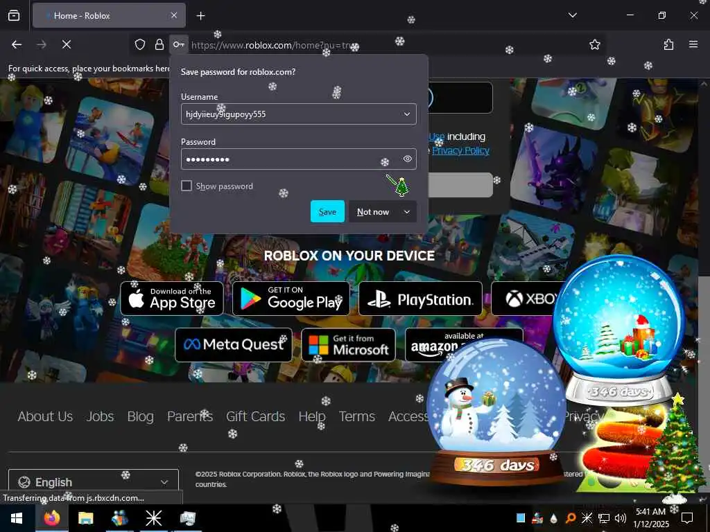The height and width of the screenshot is (532, 710).
Task: Click the Firefox taskbar icon
Action: click(x=52, y=518)
